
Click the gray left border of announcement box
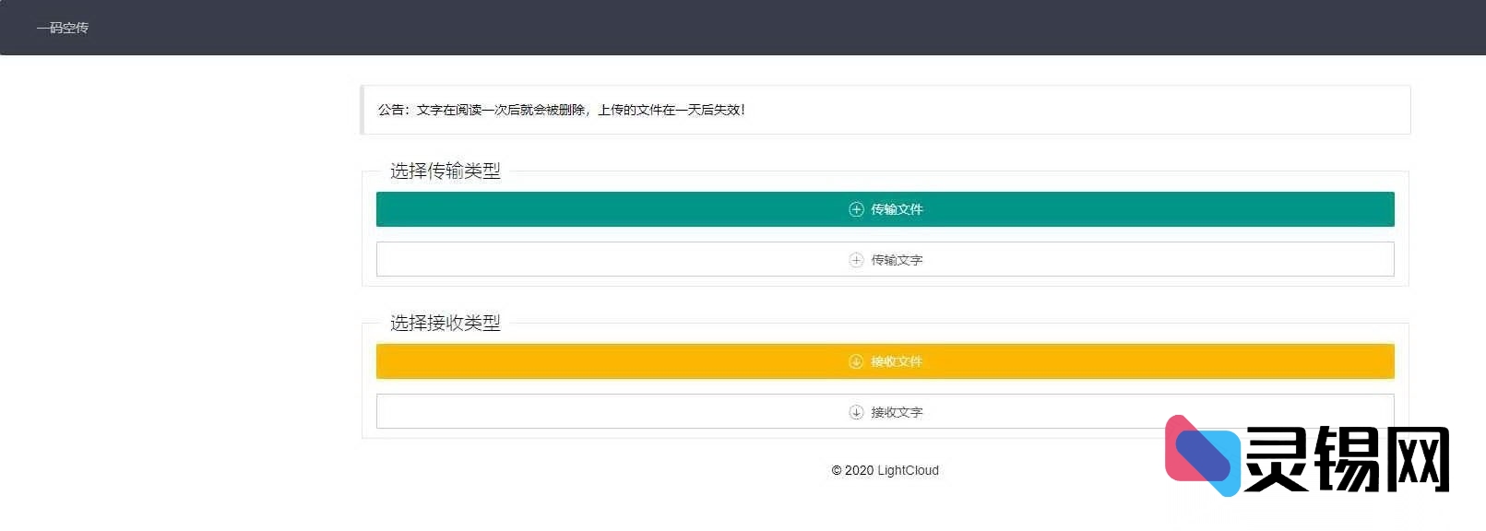(363, 110)
